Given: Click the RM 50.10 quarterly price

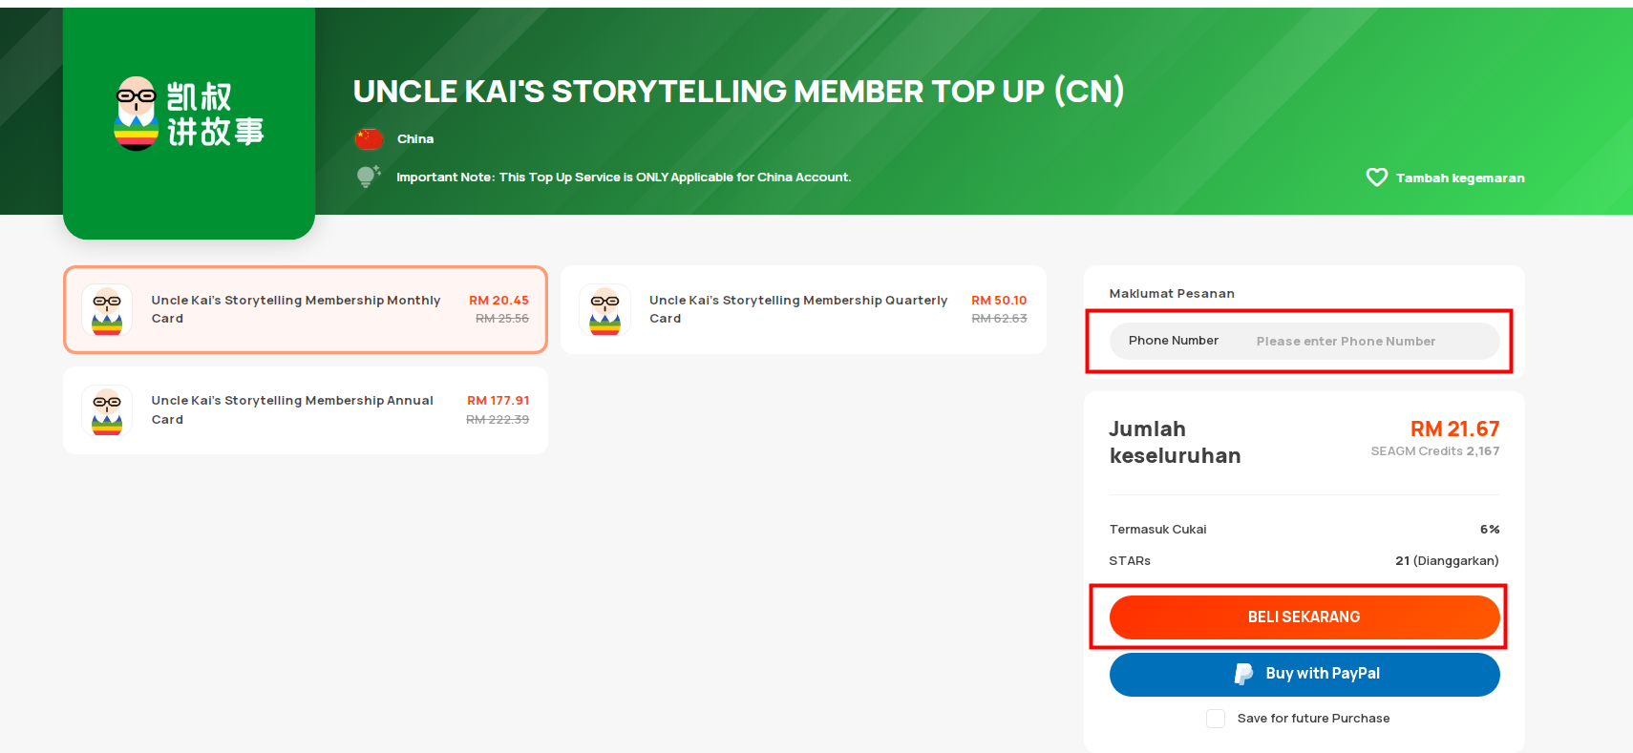Looking at the screenshot, I should (999, 301).
